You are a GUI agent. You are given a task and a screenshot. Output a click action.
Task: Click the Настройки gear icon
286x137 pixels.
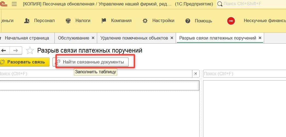[145, 21]
